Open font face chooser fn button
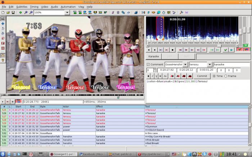 click(165, 76)
